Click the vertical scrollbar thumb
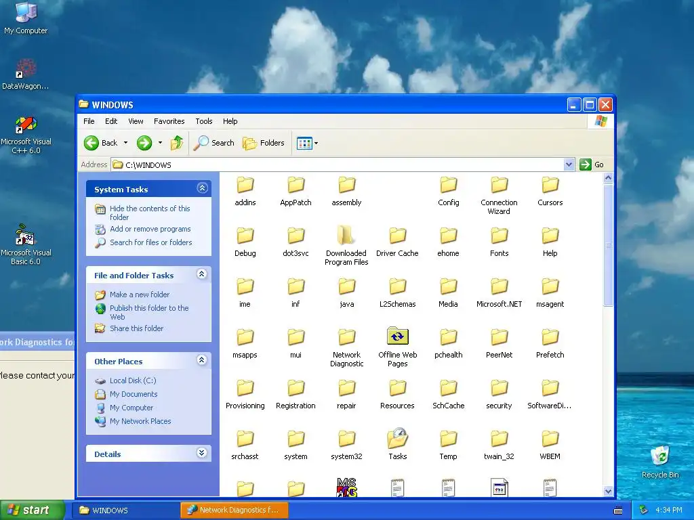Viewport: 694px width, 520px height. (x=608, y=245)
